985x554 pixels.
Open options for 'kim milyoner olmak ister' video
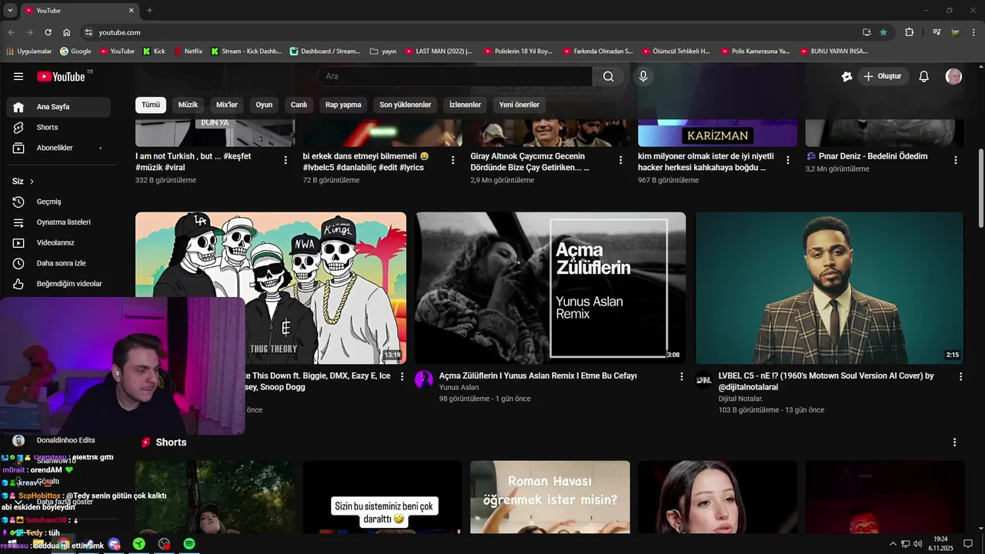[788, 160]
